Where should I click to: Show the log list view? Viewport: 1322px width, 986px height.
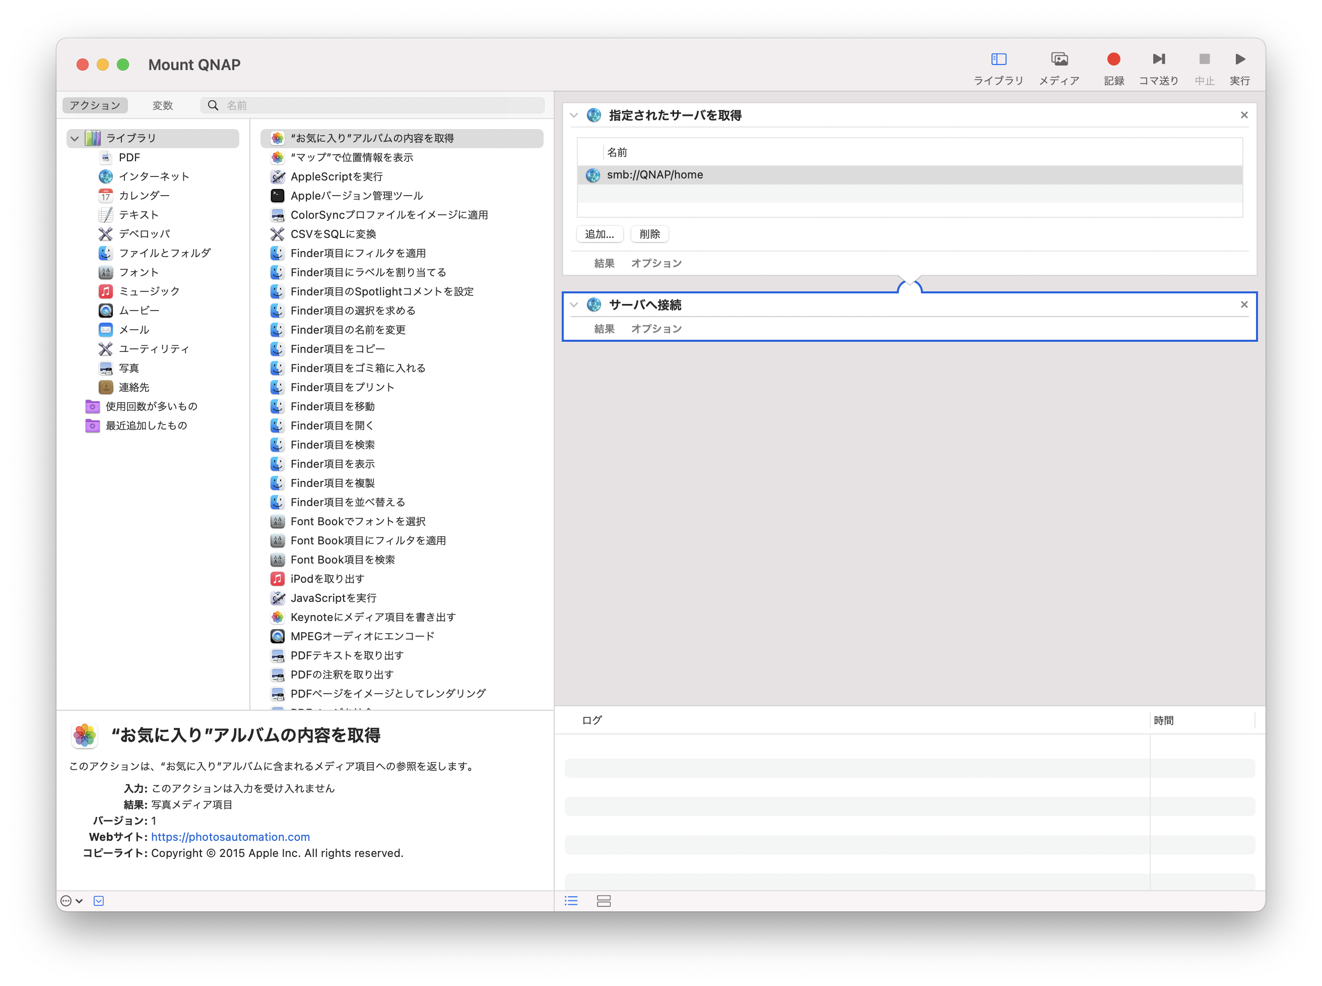point(571,901)
